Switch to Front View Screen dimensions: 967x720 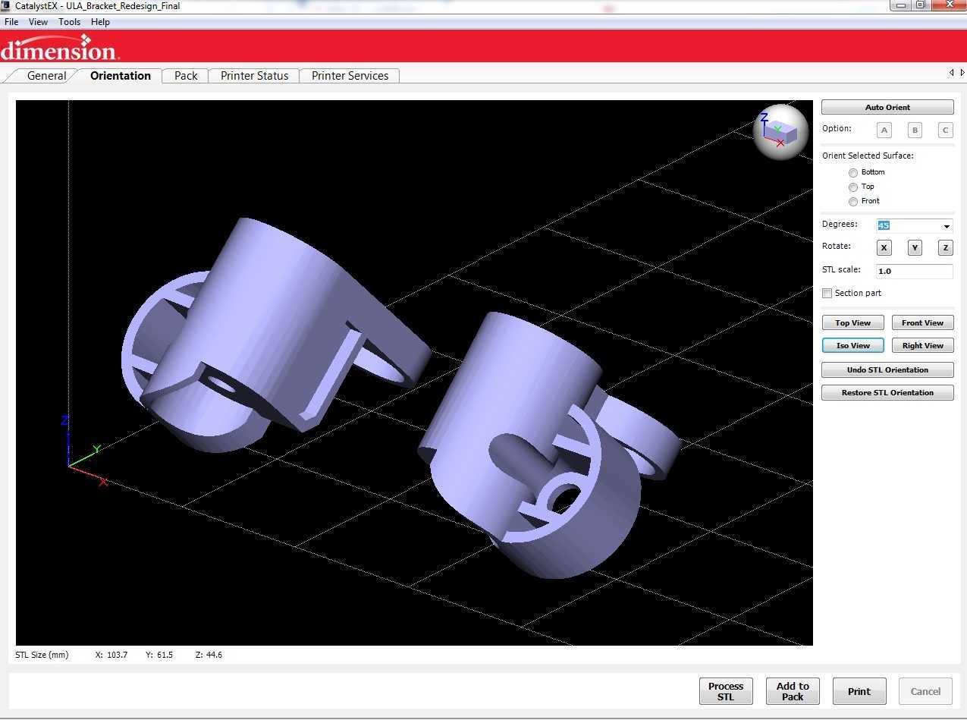pos(922,322)
